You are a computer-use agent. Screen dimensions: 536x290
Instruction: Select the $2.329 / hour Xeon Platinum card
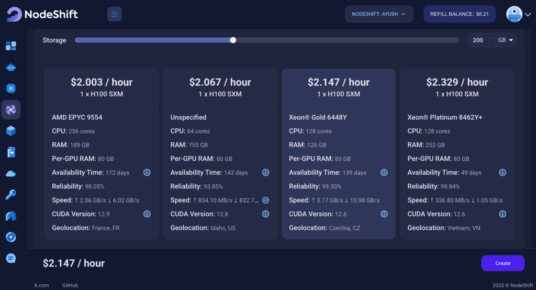click(457, 153)
